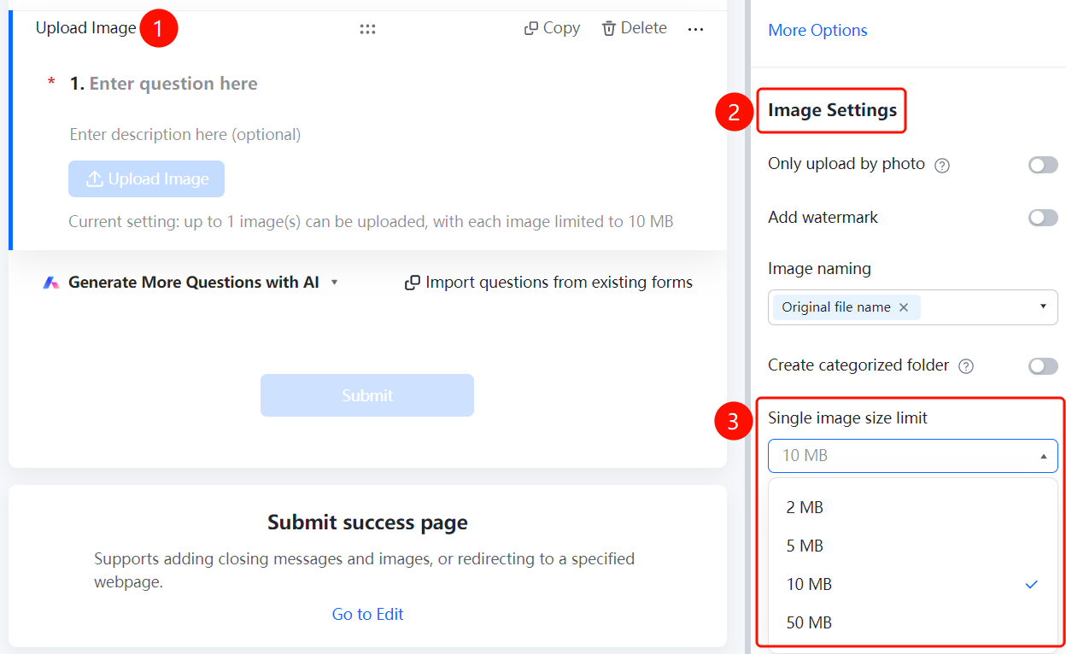Toggle Create categorized folder on

1043,366
